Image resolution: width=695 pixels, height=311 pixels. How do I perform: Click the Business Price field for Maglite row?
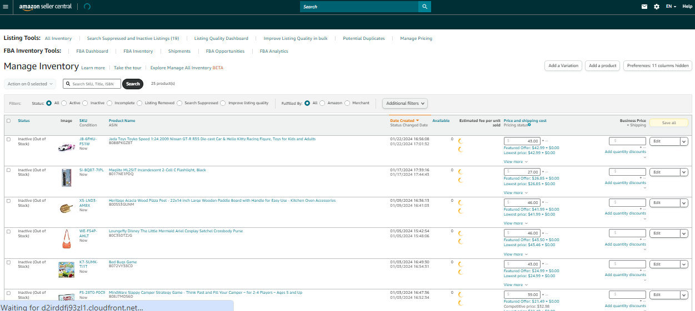pos(628,172)
